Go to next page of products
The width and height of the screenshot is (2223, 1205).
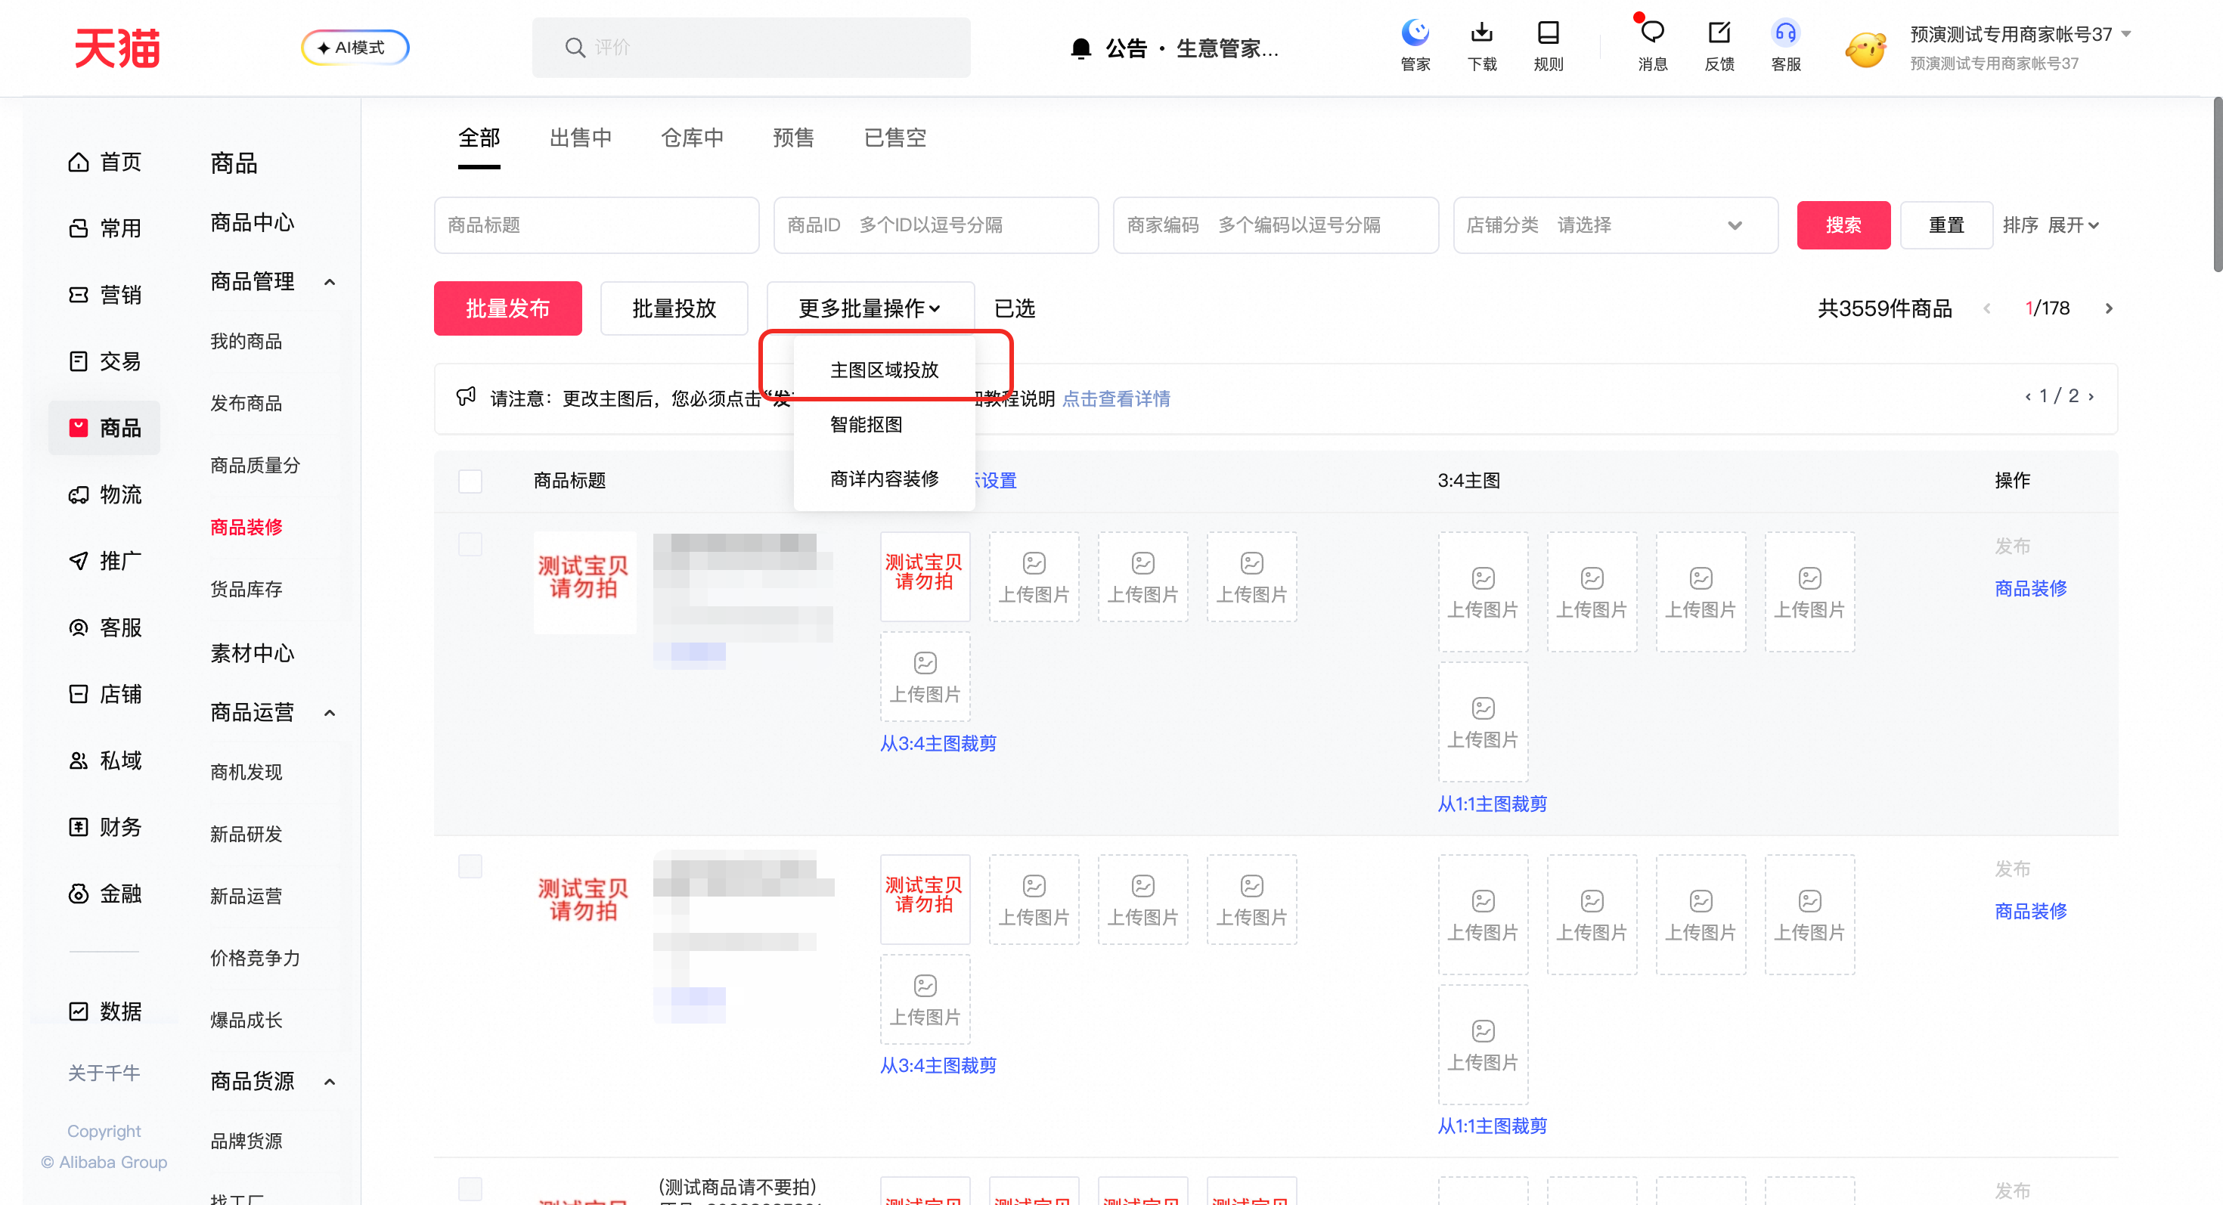[x=2109, y=308]
